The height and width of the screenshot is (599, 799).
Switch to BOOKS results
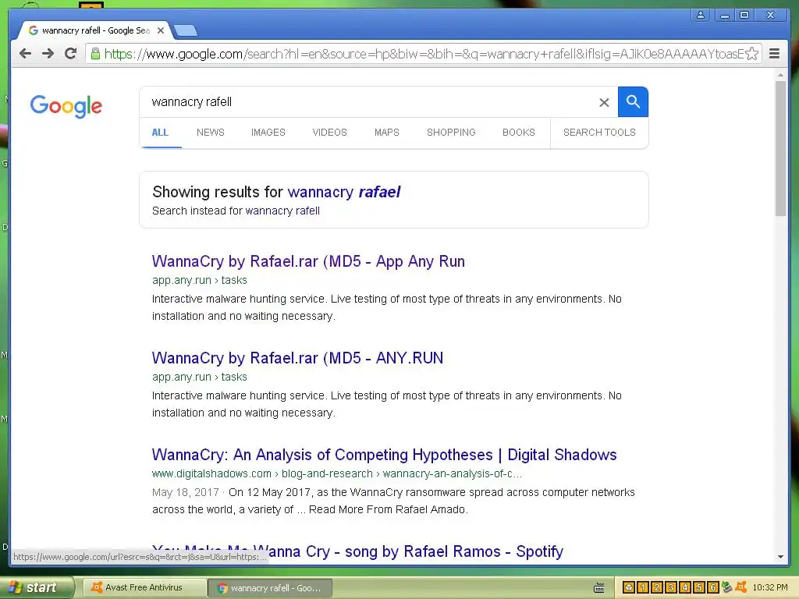[519, 133]
